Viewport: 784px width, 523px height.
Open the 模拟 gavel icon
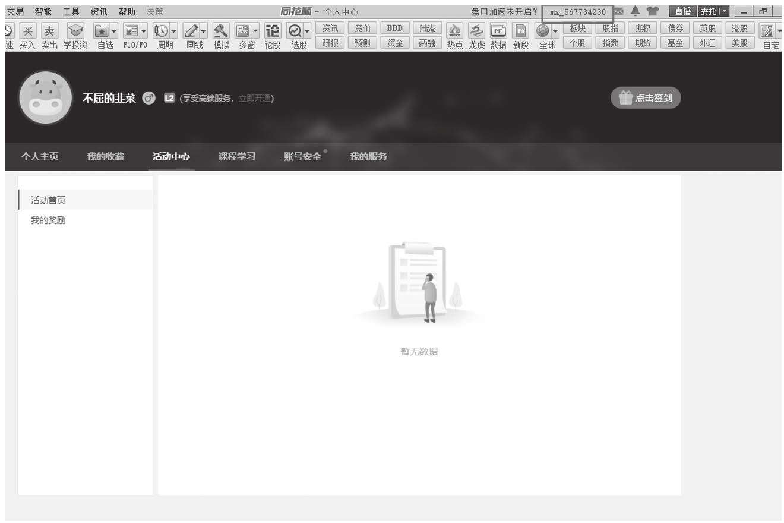(x=221, y=31)
